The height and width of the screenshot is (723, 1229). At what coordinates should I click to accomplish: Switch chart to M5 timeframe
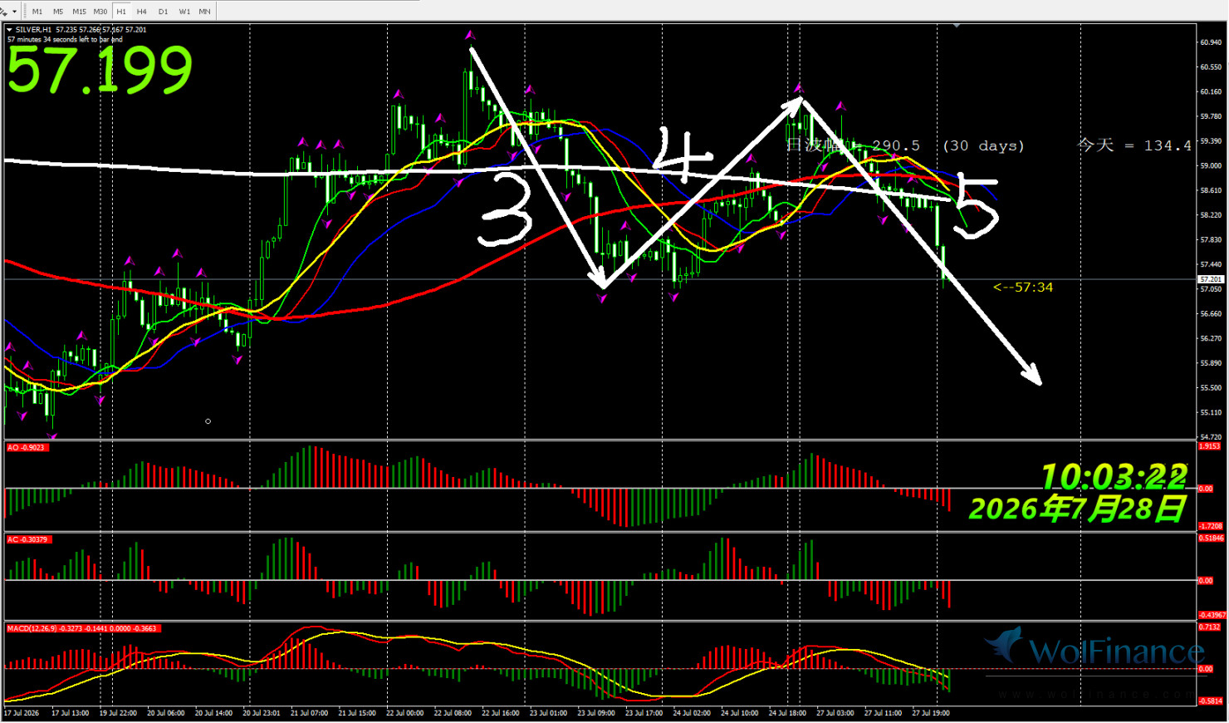click(58, 12)
